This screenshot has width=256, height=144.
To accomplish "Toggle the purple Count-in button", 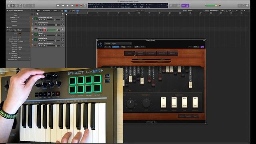I will coord(183,6).
